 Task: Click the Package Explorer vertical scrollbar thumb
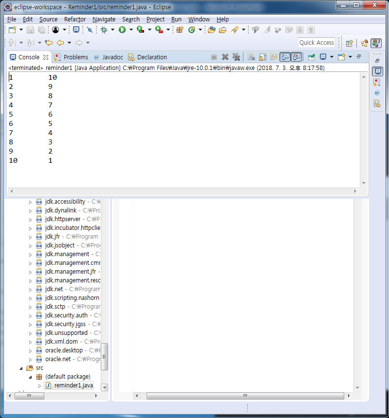(105, 357)
